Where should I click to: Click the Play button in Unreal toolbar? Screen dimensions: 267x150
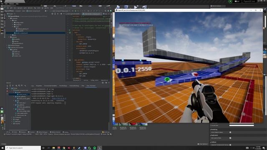point(136,7)
